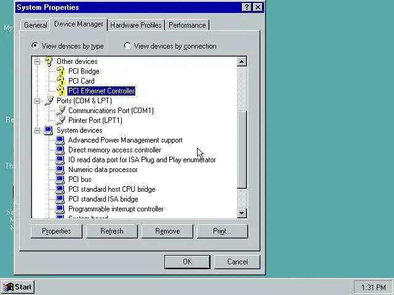The image size is (394, 295).
Task: Collapse the Ports (COM & LPT) branch
Action: (37, 101)
